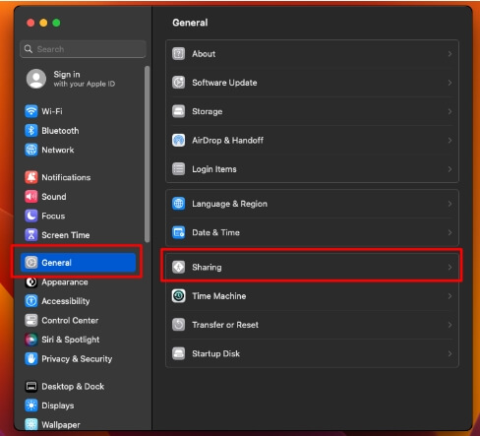Screen dimensions: 480x436
Task: Click the Focus moon icon
Action: (x=31, y=216)
